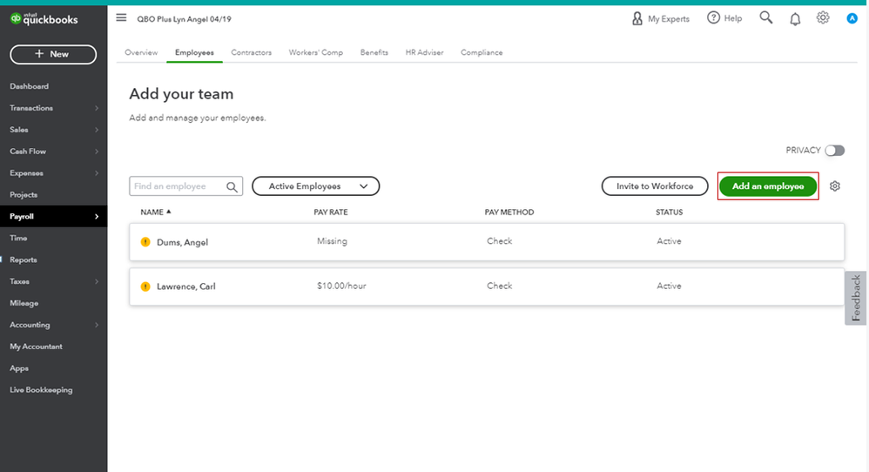The width and height of the screenshot is (869, 472).
Task: Click the top search magnifier icon
Action: (x=766, y=17)
